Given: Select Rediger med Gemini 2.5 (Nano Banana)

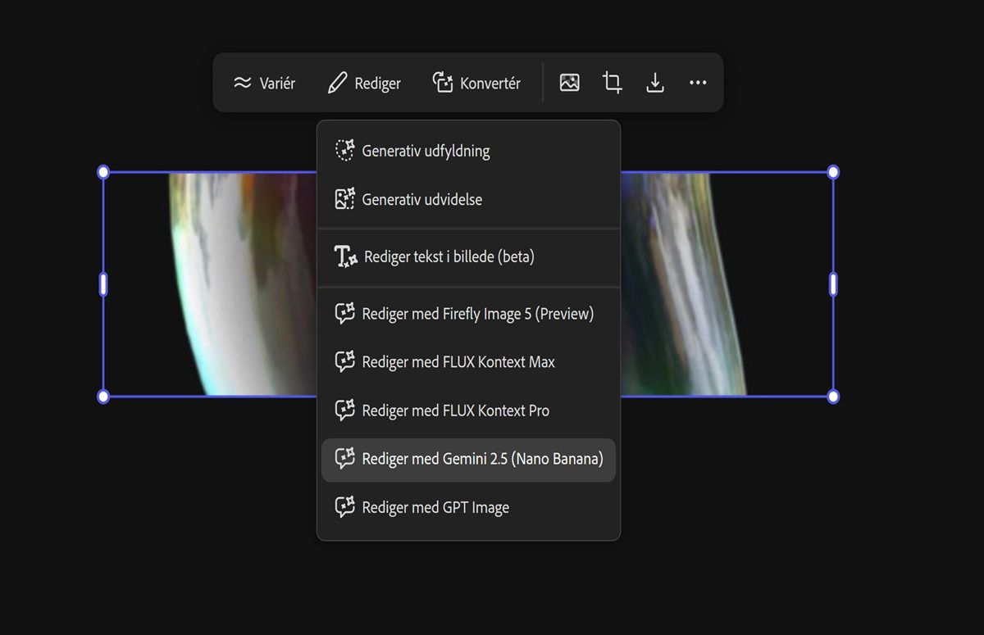Looking at the screenshot, I should click(468, 460).
